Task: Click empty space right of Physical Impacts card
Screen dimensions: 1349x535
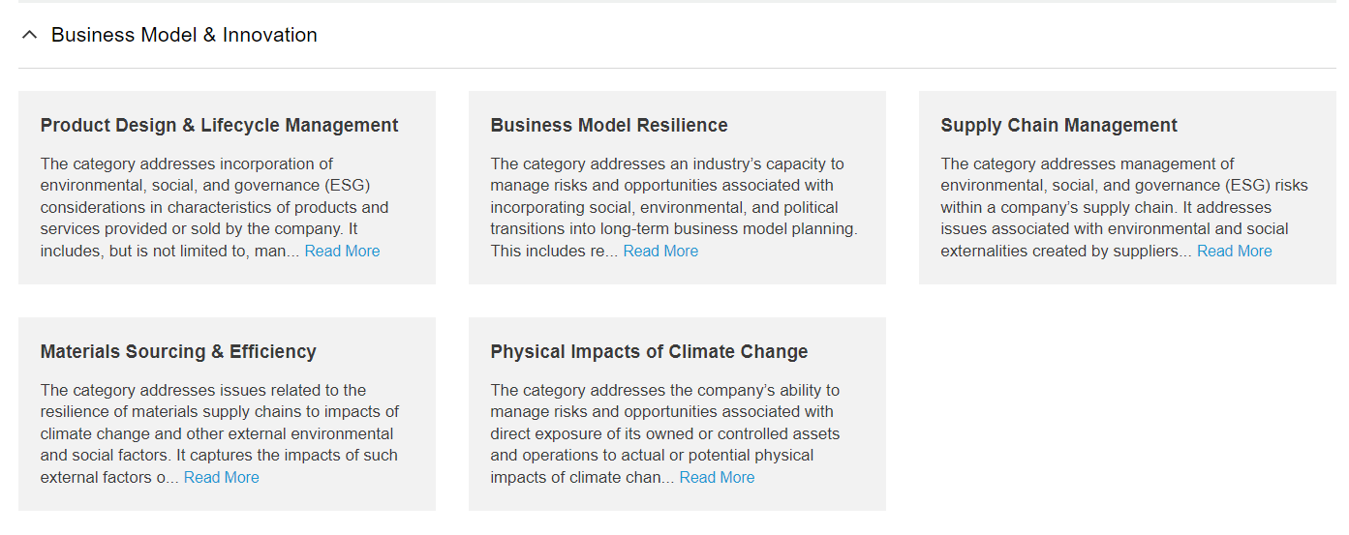Action: coord(1123,414)
